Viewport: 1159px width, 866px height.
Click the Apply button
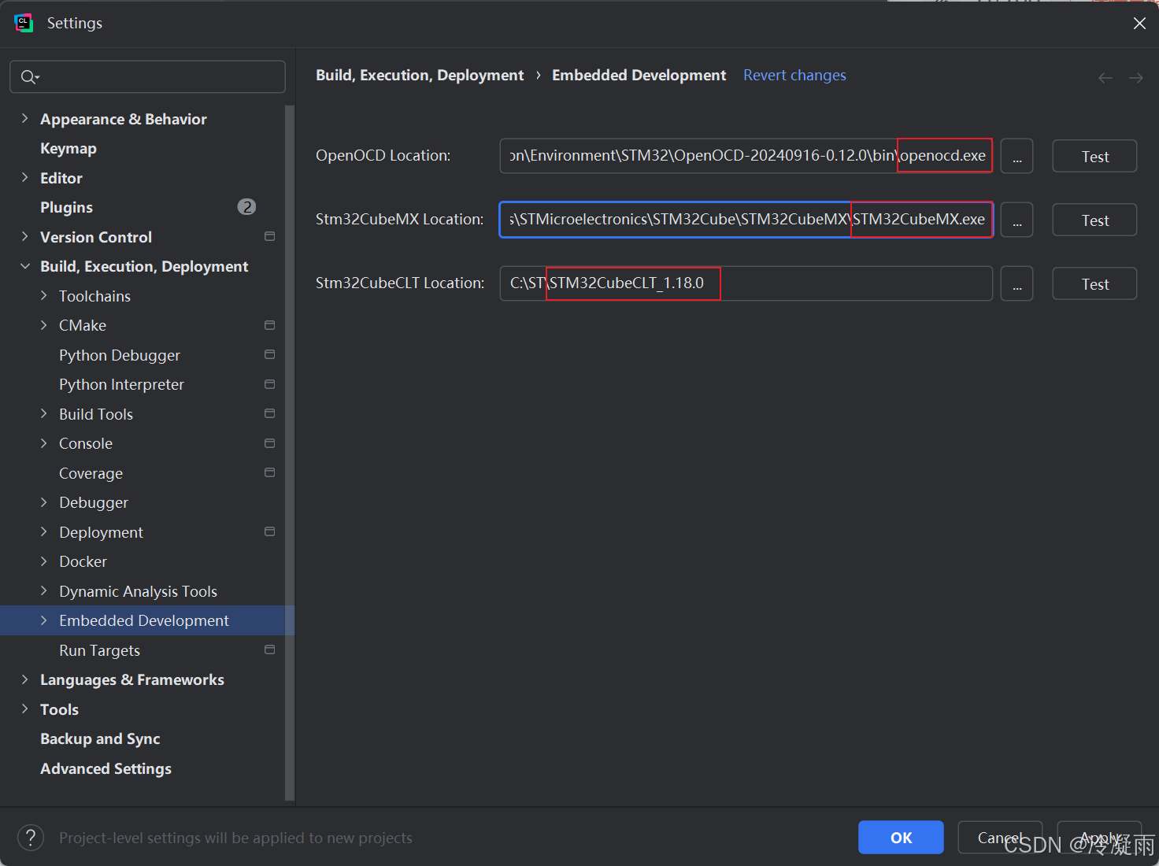[x=1099, y=837]
